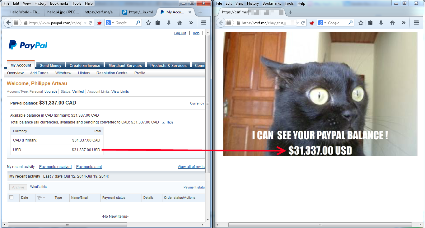The image size is (425, 228).
Task: Bookmark the csrf.me page with the star icon
Action: pos(361,23)
